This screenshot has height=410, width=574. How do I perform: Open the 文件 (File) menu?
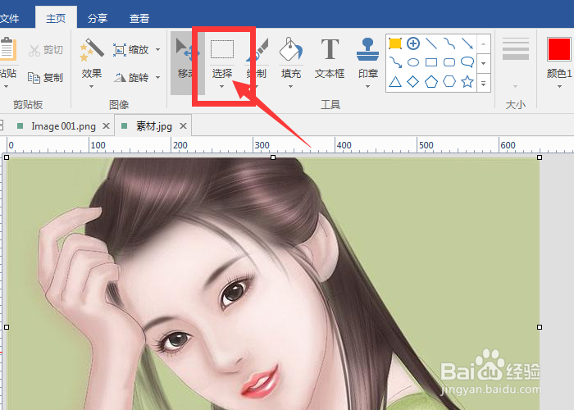pos(10,18)
